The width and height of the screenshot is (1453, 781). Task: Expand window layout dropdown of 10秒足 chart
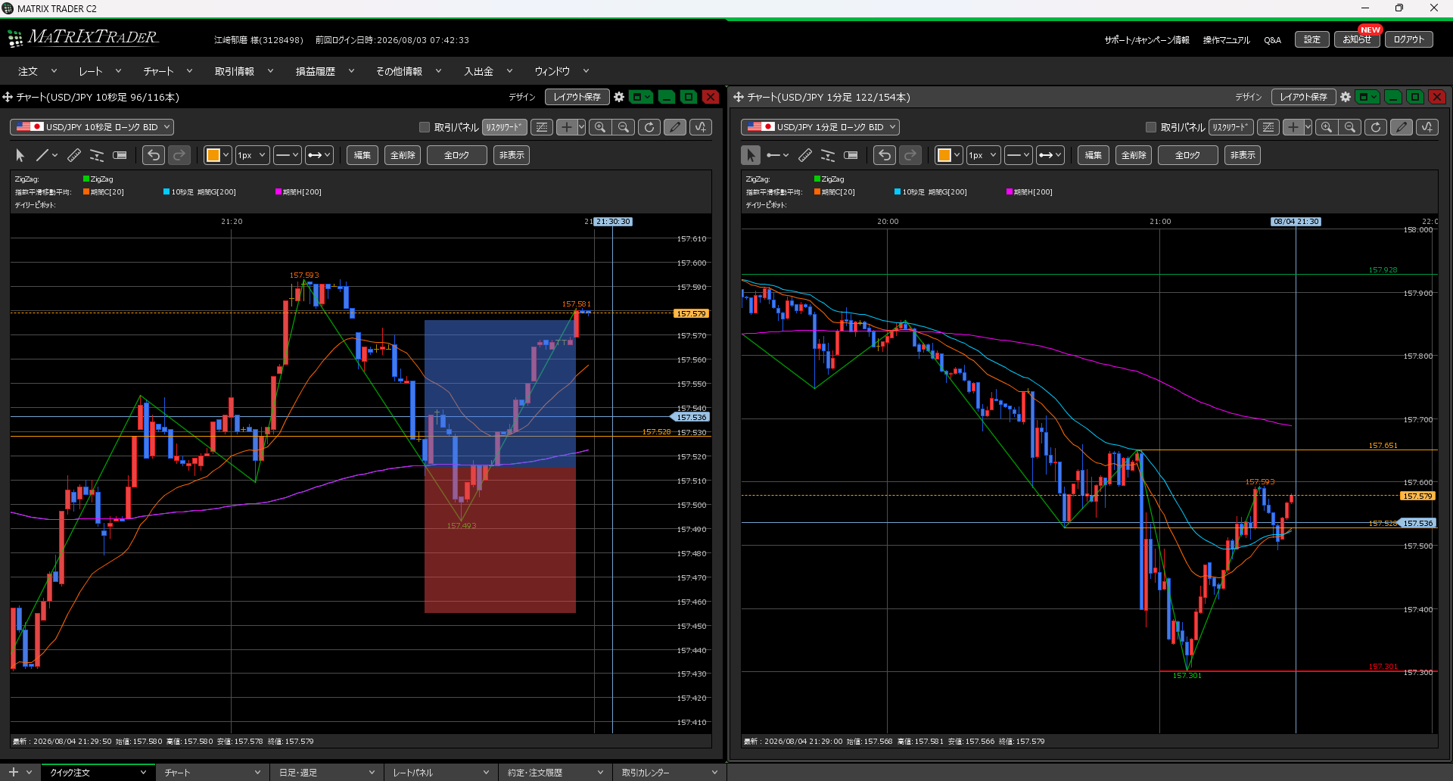click(x=642, y=97)
